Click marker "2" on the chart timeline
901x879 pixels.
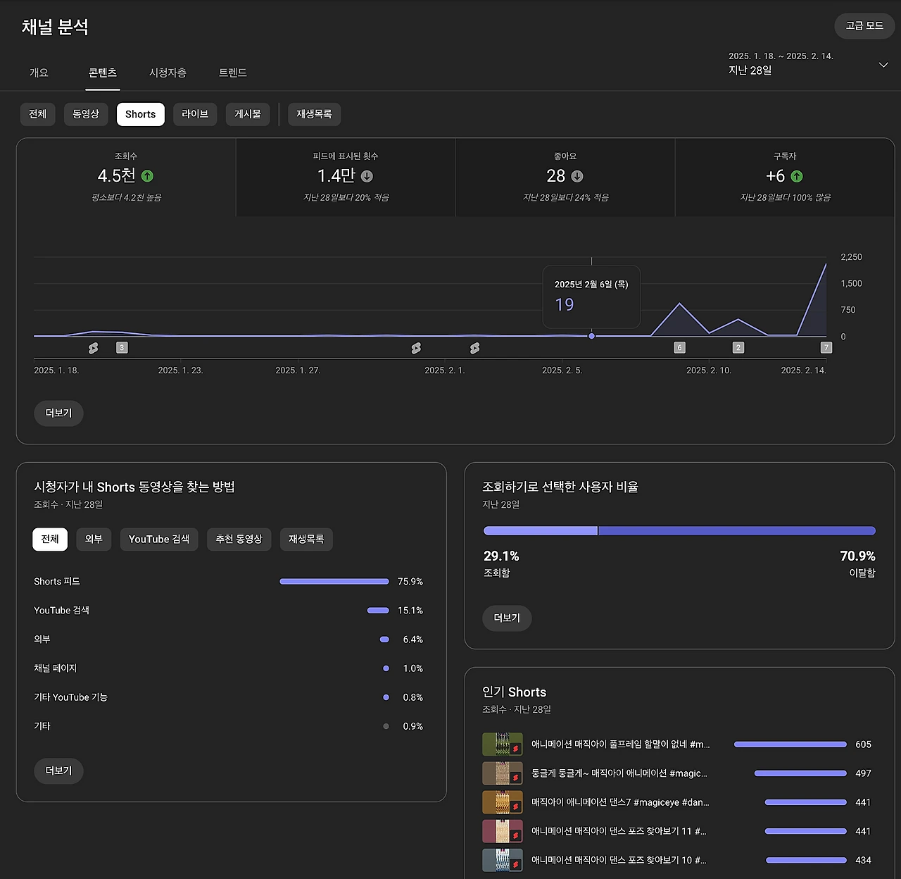click(x=738, y=347)
